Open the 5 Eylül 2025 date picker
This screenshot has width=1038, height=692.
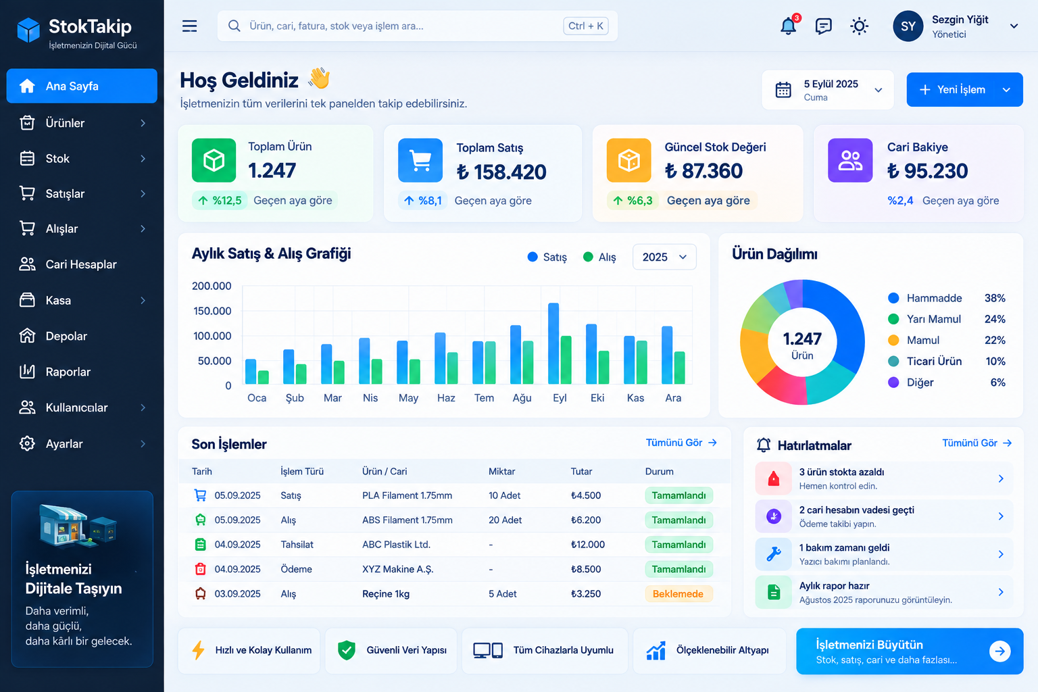pyautogui.click(x=828, y=90)
